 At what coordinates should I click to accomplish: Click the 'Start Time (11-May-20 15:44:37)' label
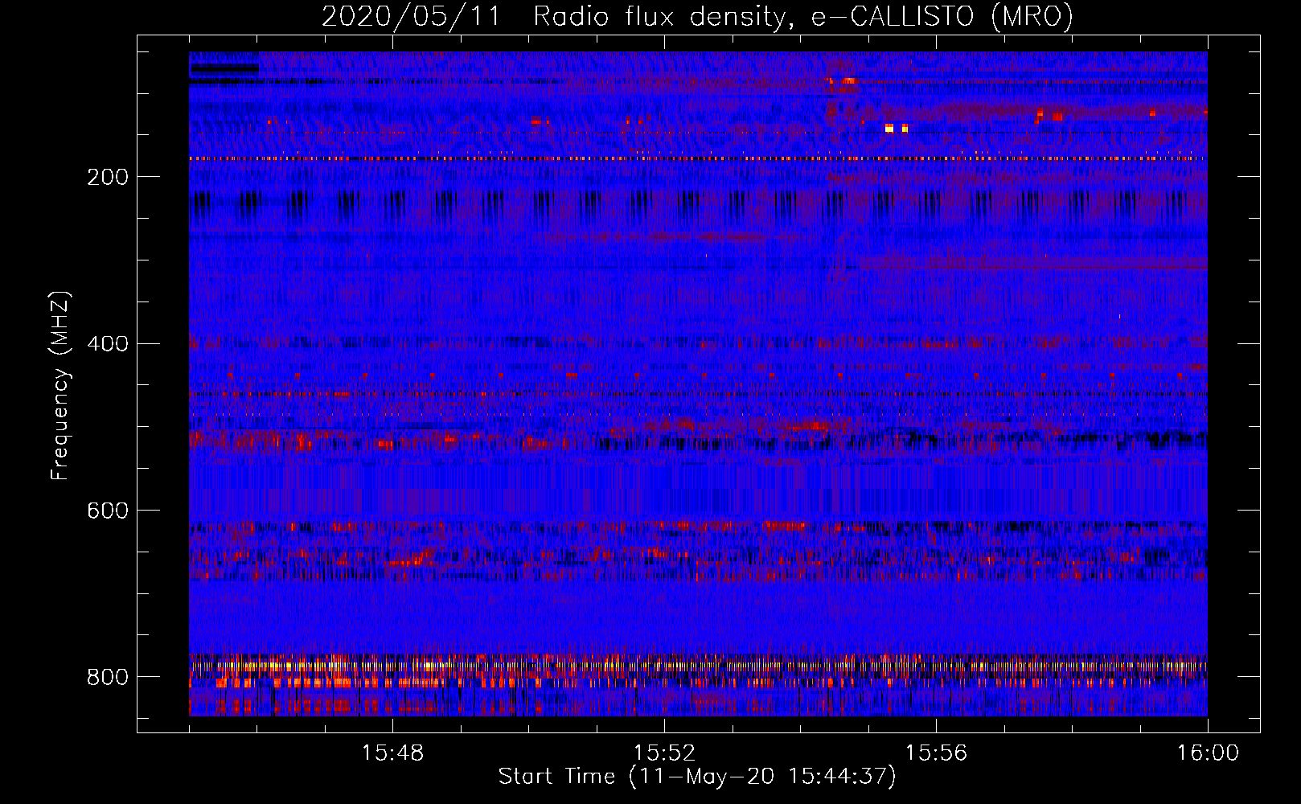[697, 777]
